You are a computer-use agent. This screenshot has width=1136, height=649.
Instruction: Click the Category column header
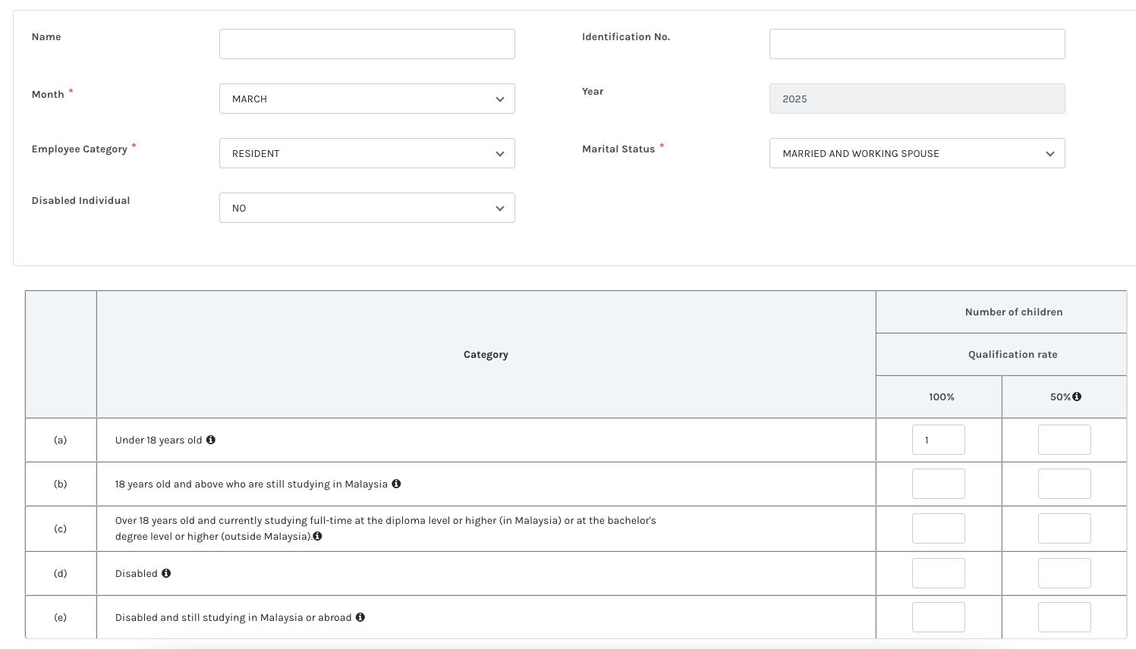[486, 355]
